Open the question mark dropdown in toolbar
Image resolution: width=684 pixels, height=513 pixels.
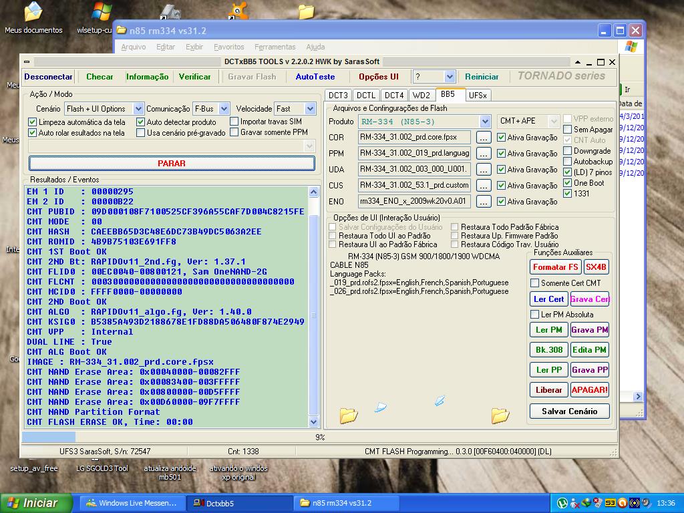[450, 77]
